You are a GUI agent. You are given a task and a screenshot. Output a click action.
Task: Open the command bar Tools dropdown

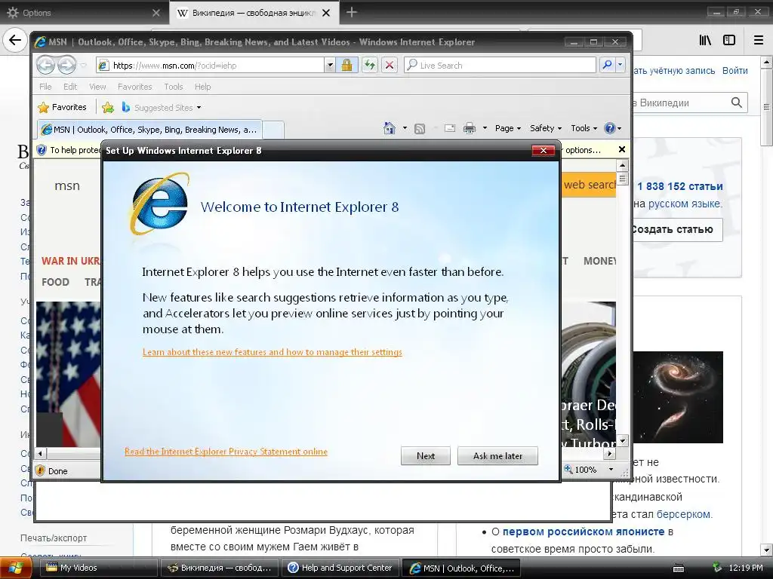tap(584, 128)
